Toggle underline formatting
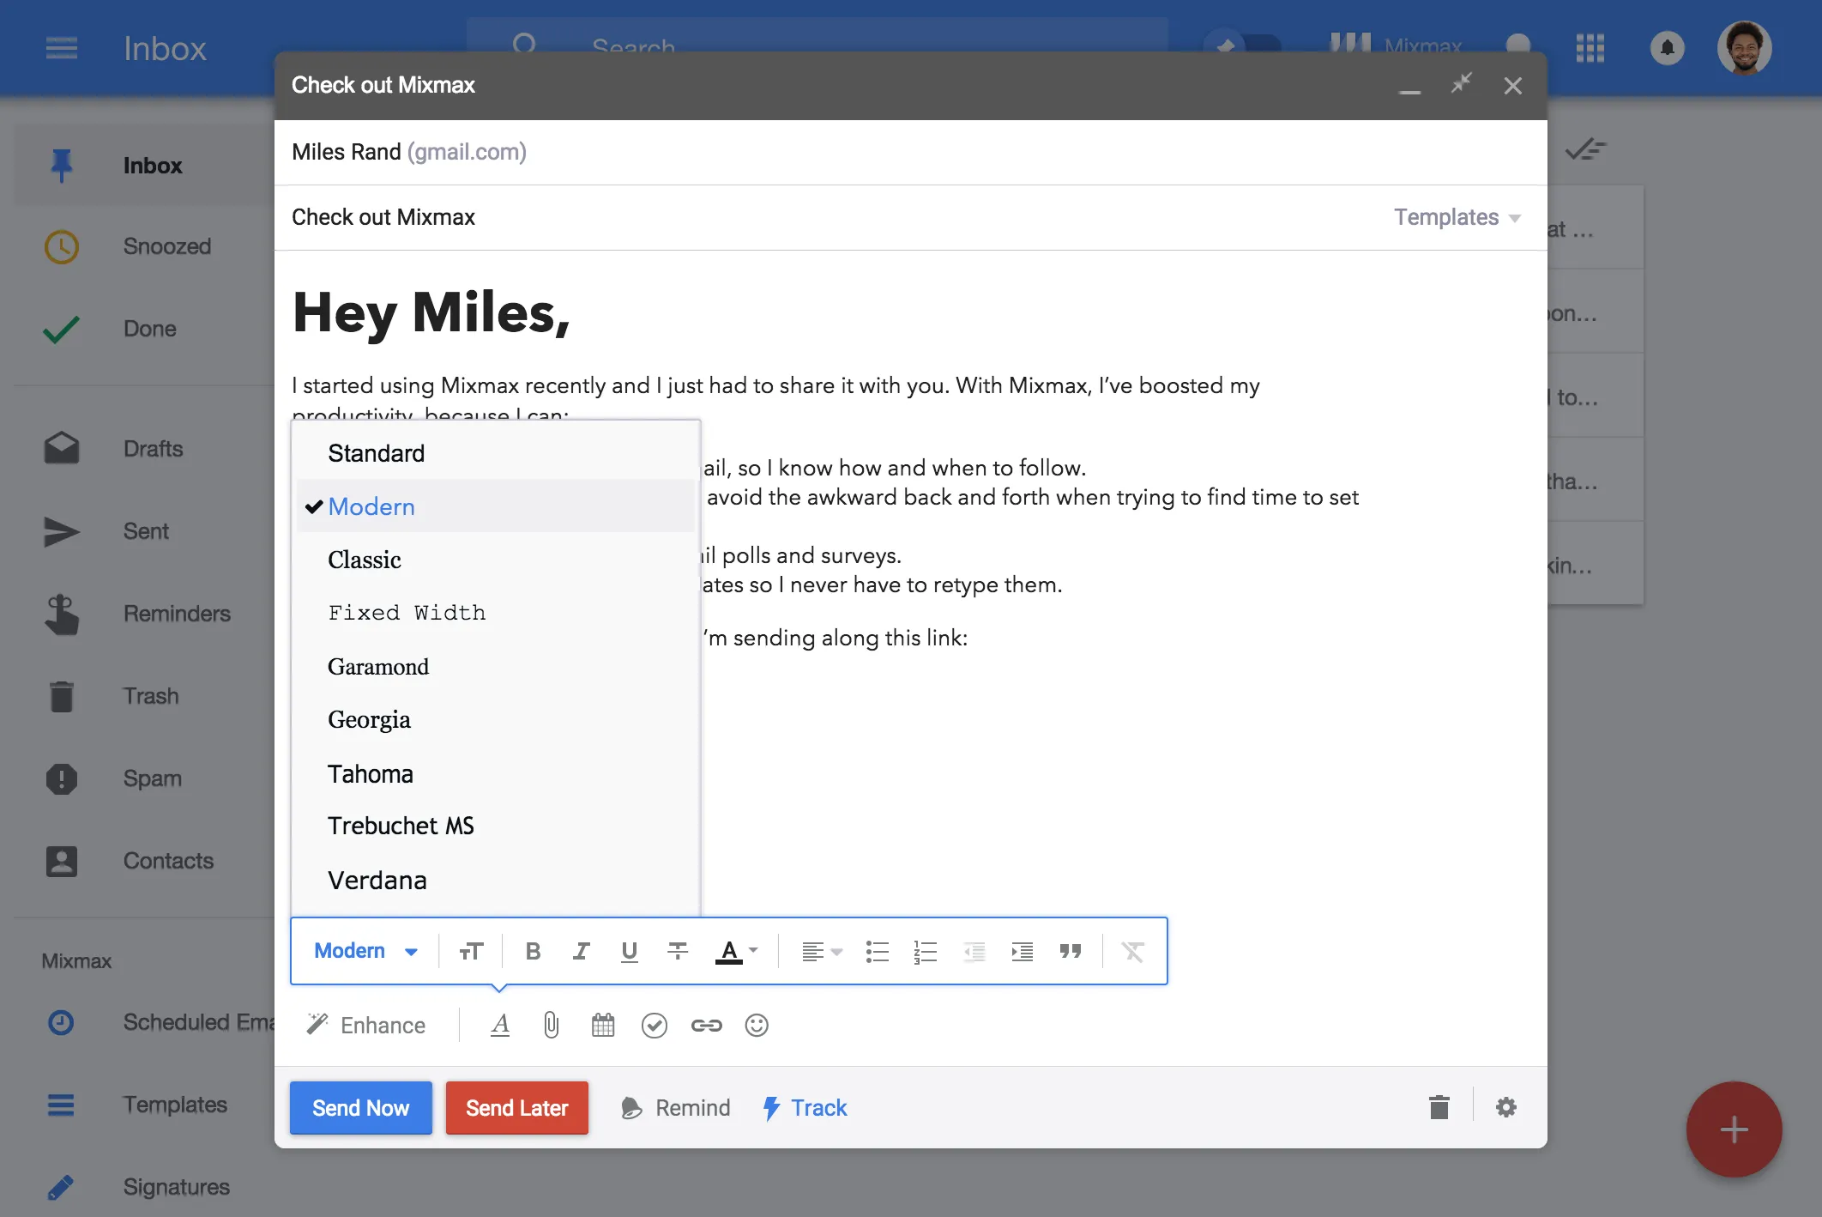This screenshot has height=1217, width=1822. 629,951
